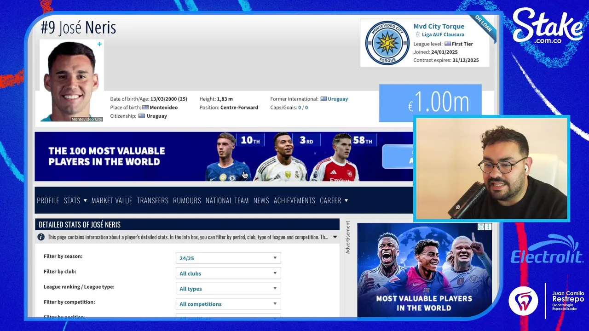
Task: Click the contract expiry 31/12/2025
Action: click(x=466, y=60)
